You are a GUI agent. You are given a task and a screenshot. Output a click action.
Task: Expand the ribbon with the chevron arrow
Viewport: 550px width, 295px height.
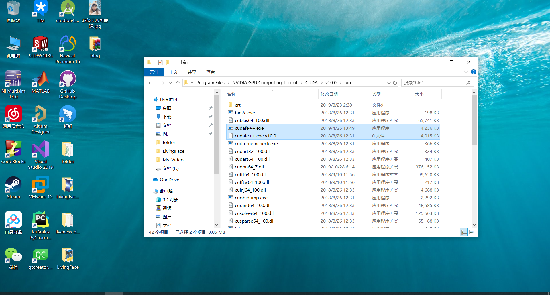point(466,72)
